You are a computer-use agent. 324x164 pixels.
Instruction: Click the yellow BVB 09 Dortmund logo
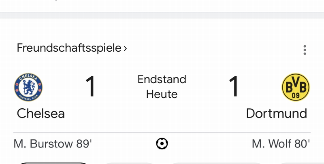click(296, 87)
